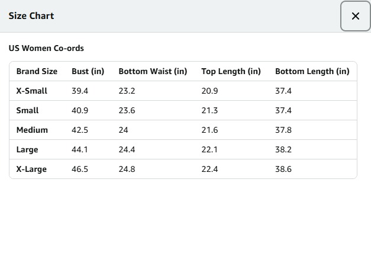Select the US Women Co-ords heading
The image size is (371, 262).
click(x=46, y=48)
